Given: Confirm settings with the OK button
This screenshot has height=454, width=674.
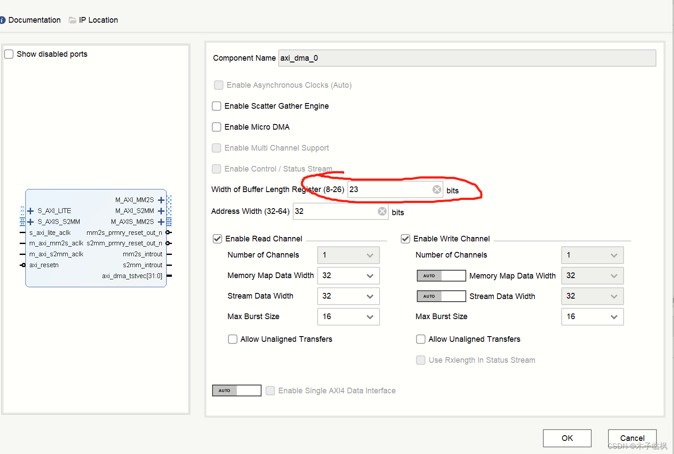Looking at the screenshot, I should 567,438.
